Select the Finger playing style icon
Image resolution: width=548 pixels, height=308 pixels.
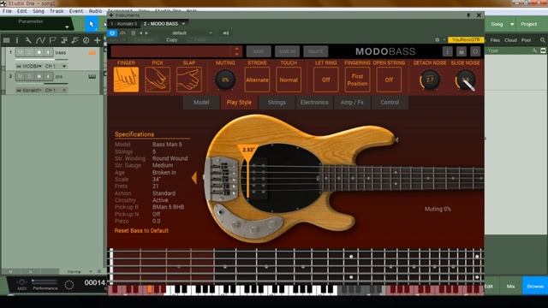[x=126, y=80]
